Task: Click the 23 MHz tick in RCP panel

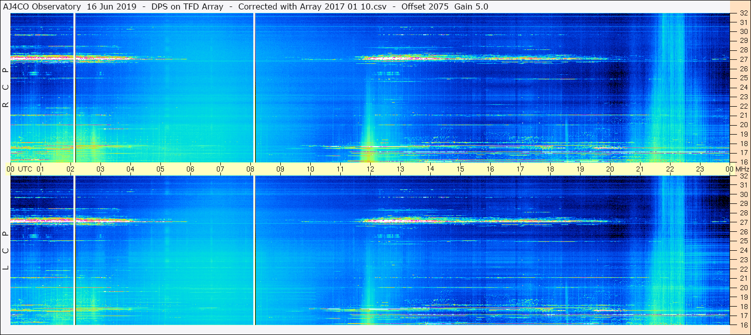Action: tap(744, 97)
